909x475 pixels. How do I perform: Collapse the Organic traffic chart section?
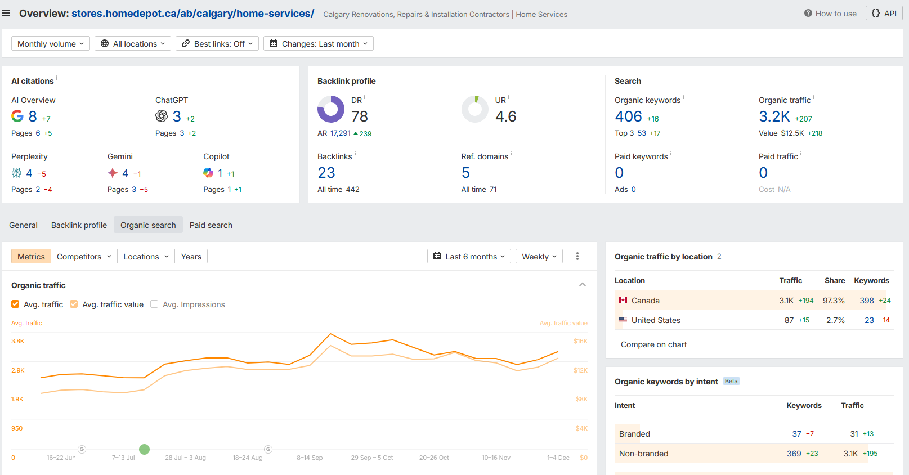583,285
